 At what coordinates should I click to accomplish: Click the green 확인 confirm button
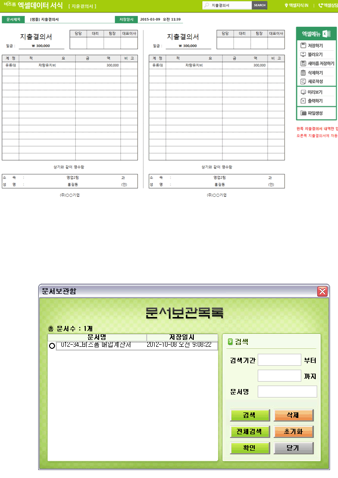[250, 448]
